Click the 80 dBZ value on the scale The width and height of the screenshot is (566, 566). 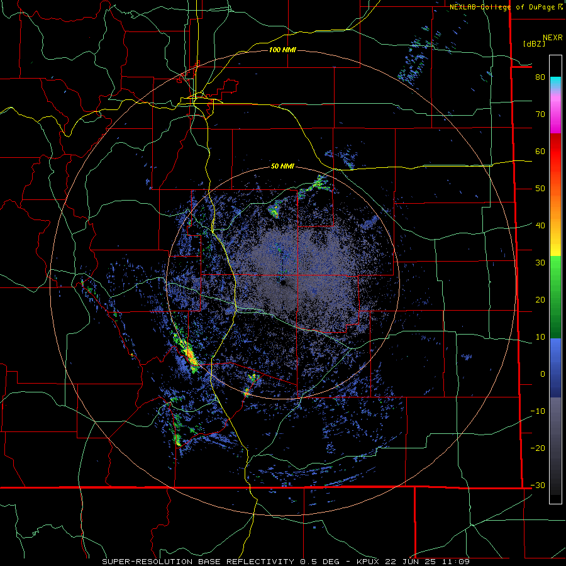coord(540,77)
